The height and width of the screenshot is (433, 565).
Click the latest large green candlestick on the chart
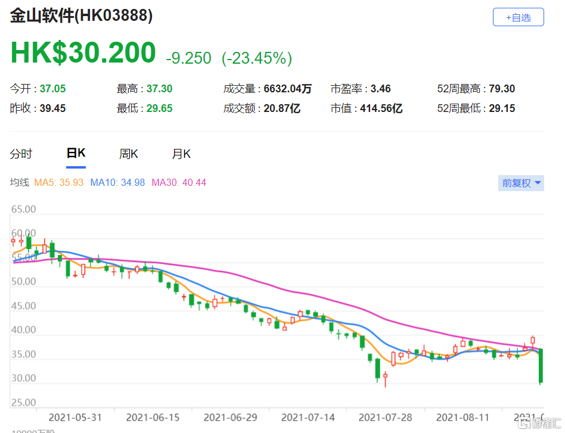pos(541,366)
